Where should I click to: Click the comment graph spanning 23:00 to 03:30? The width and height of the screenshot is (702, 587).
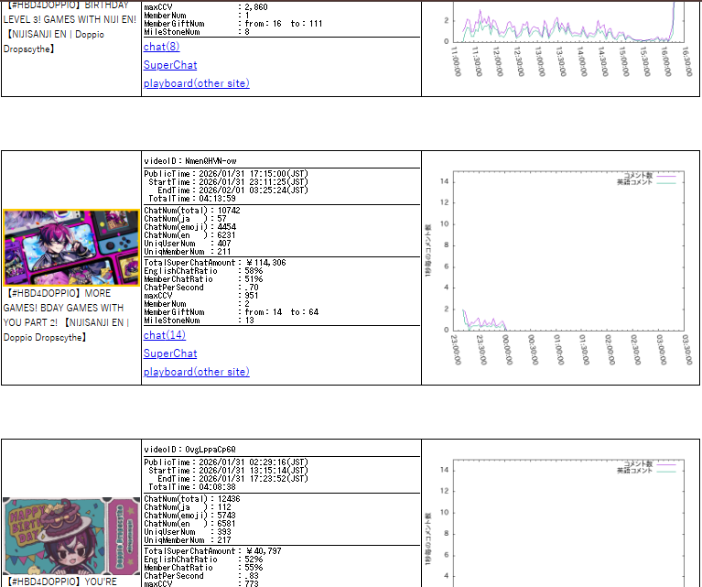(x=560, y=267)
